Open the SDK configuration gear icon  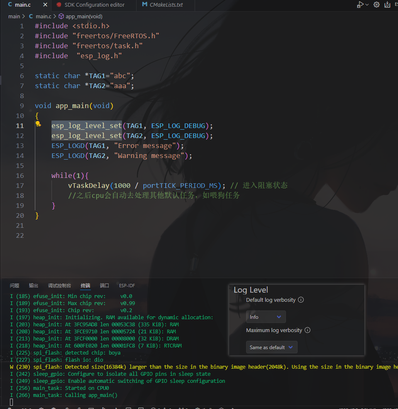(x=376, y=5)
